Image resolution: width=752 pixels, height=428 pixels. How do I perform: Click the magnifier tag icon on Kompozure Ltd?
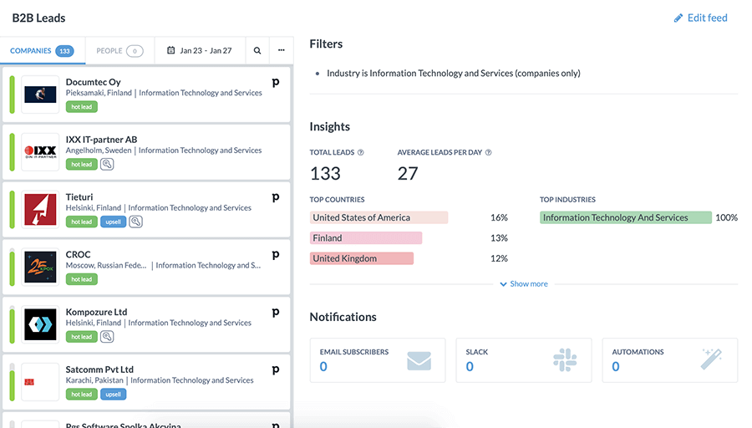coord(107,337)
